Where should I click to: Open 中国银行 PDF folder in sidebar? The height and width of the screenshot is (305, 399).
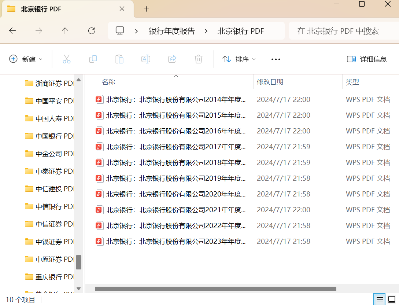49,136
